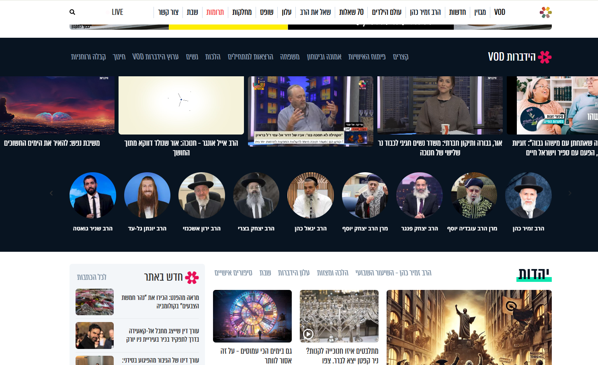Open the studio interview video with gesturing man
The width and height of the screenshot is (598, 365).
pos(311,111)
